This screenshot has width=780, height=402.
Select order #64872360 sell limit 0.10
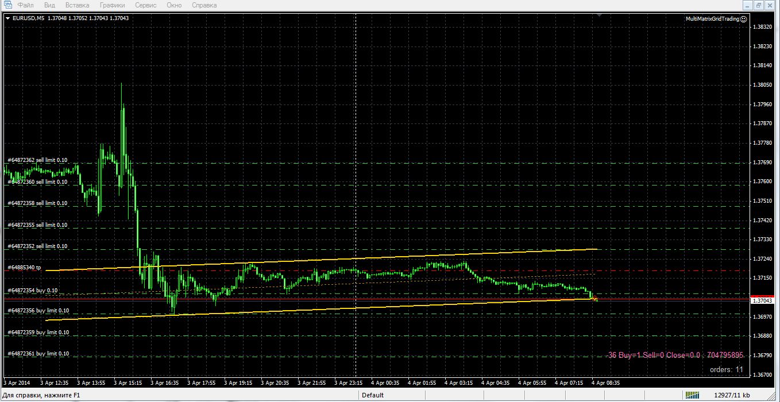click(x=37, y=182)
